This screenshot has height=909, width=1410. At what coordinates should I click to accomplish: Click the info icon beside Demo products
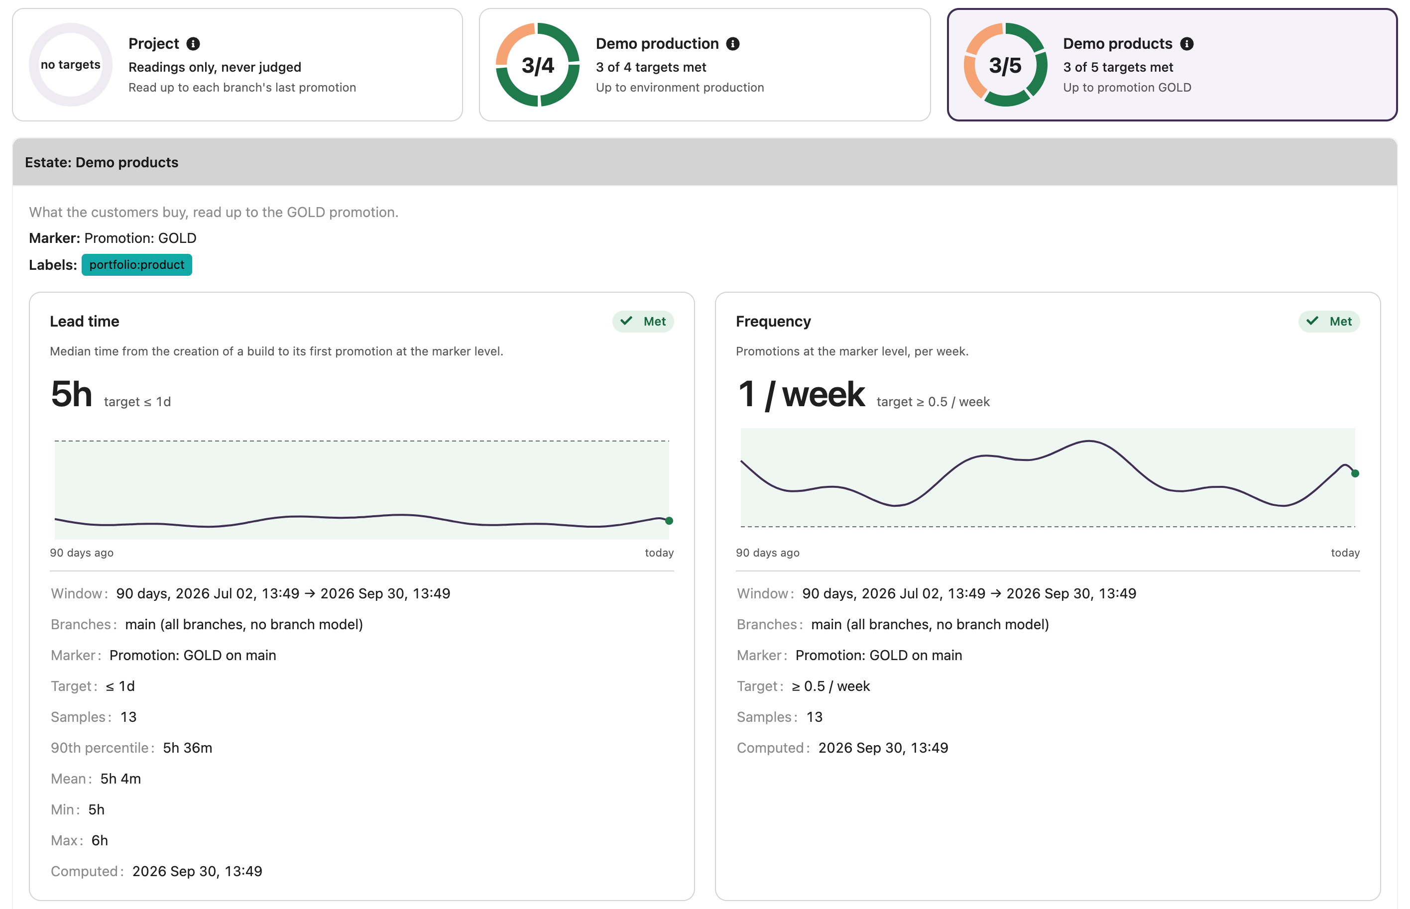click(1187, 44)
